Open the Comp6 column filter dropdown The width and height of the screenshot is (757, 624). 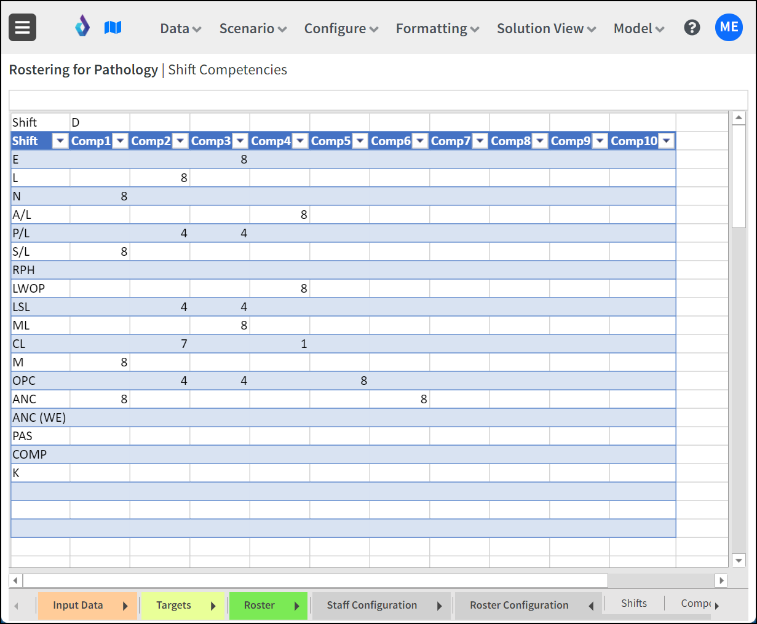tap(420, 141)
